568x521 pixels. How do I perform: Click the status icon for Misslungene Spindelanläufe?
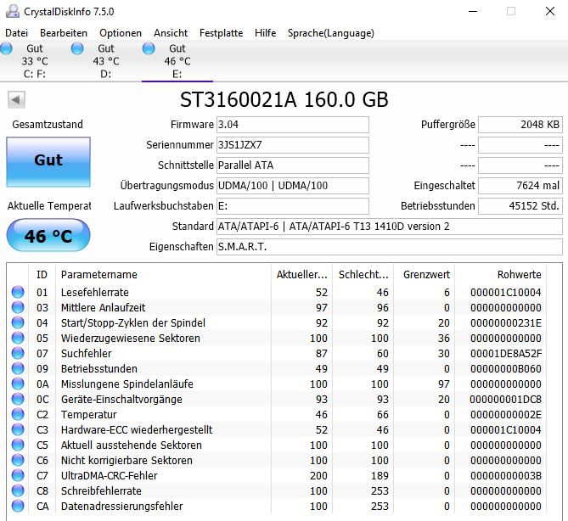pos(18,384)
